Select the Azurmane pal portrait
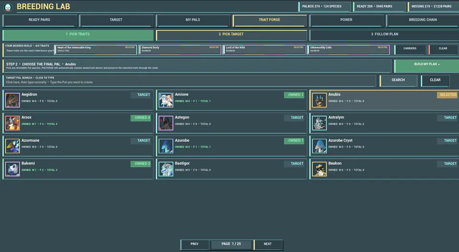The height and width of the screenshot is (252, 459). tap(12, 146)
